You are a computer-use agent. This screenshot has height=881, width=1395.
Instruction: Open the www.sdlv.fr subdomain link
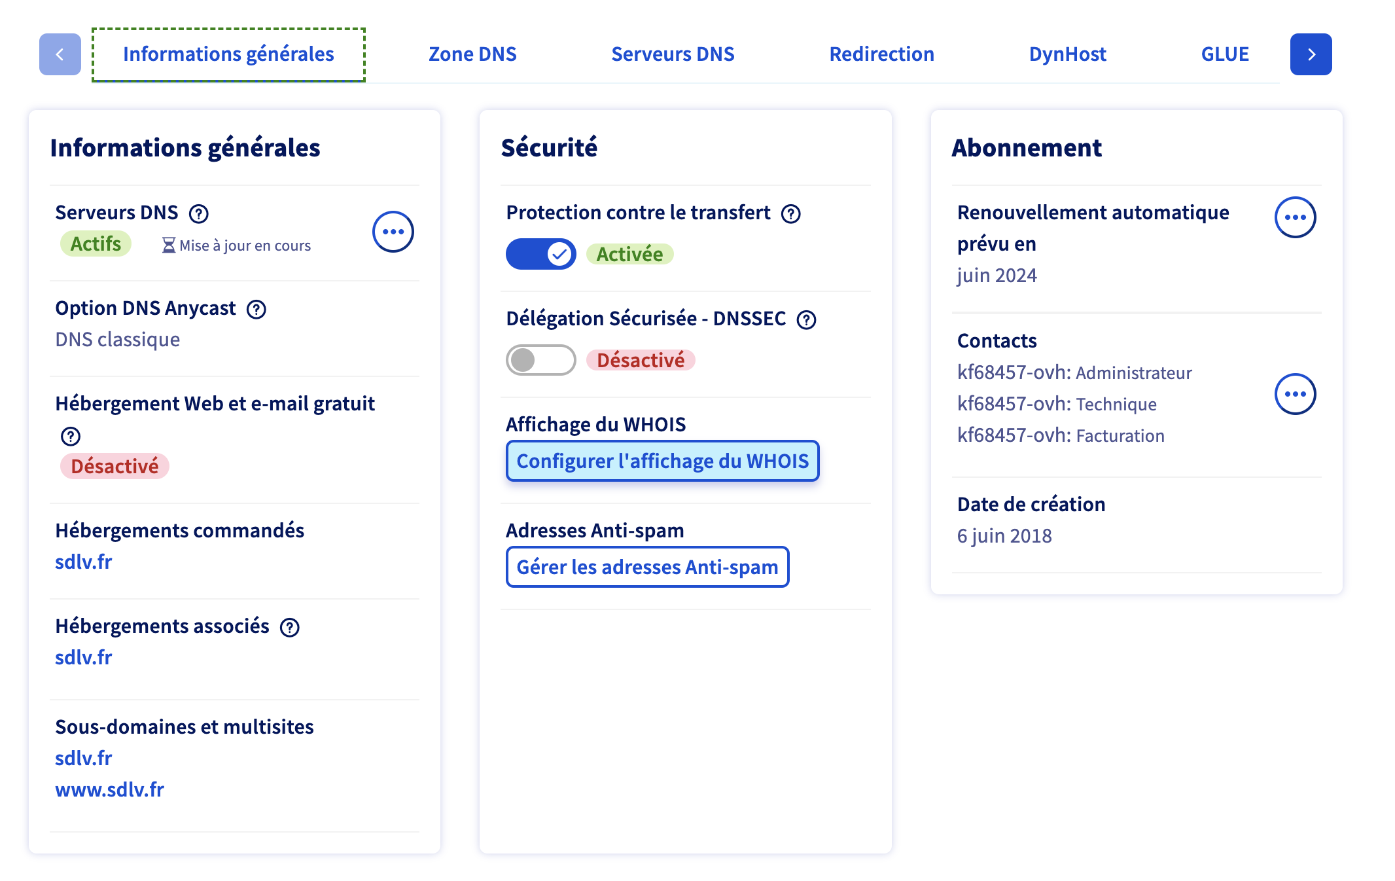coord(109,789)
